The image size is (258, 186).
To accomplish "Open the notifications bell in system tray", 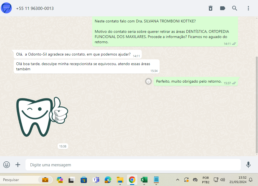I will tap(250, 180).
